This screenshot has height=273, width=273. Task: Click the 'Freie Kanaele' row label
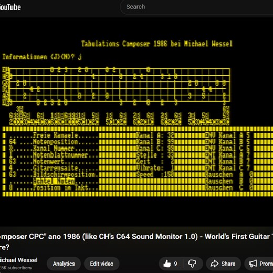[x=55, y=135]
